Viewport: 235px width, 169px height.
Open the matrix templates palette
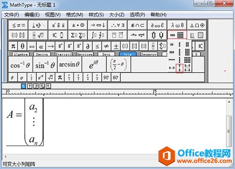click(x=177, y=35)
